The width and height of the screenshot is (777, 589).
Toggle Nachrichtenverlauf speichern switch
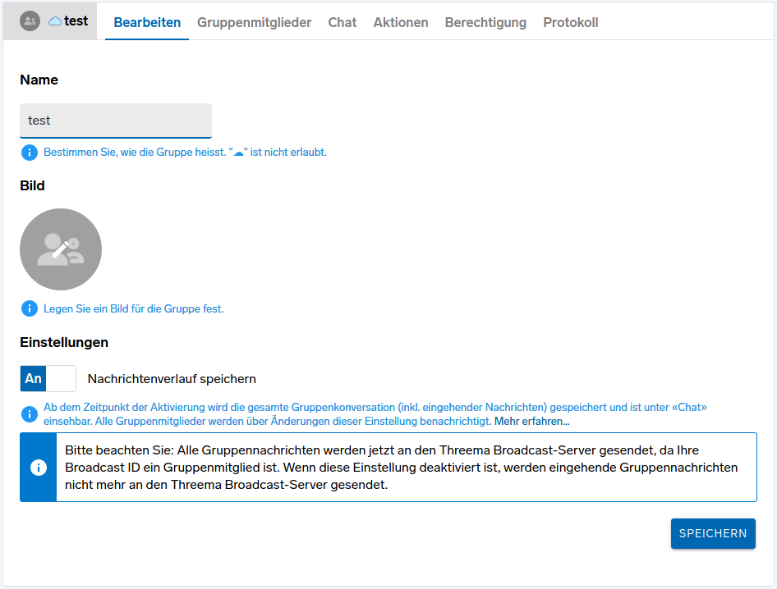point(48,379)
